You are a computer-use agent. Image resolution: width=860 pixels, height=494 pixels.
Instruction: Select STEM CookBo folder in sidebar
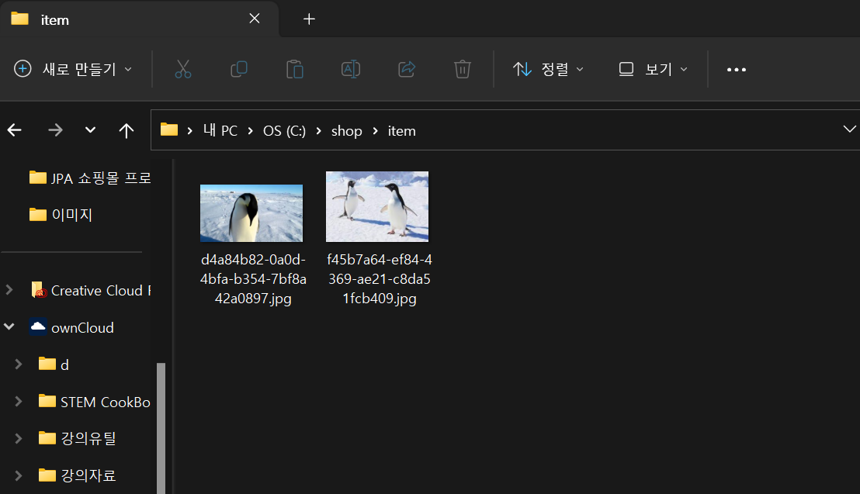(x=95, y=402)
